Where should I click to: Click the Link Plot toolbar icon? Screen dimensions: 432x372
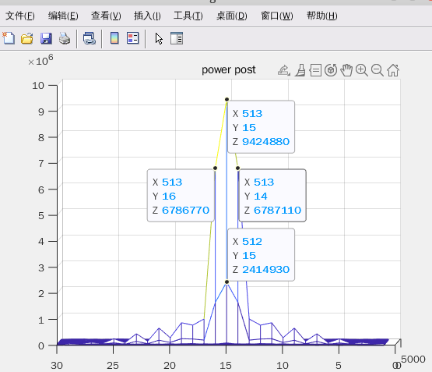[90, 38]
